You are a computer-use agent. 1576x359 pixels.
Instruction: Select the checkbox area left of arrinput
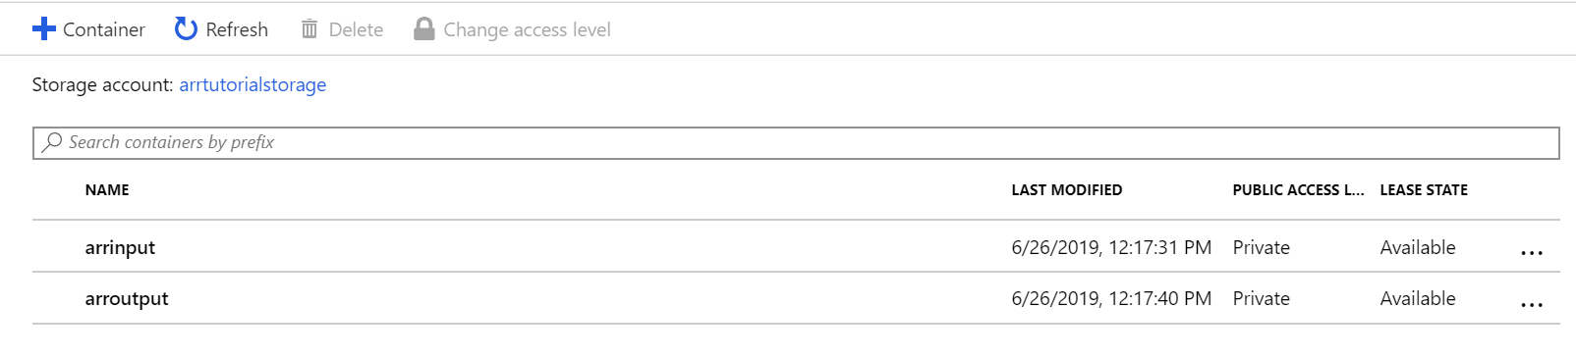[x=57, y=247]
